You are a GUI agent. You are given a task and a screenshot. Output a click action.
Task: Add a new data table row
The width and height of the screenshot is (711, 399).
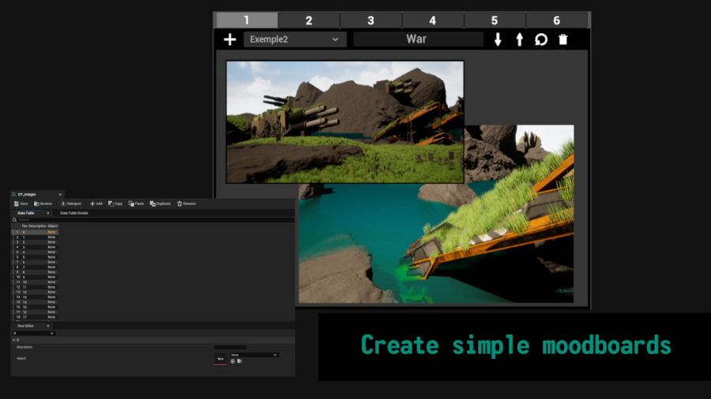coord(96,203)
